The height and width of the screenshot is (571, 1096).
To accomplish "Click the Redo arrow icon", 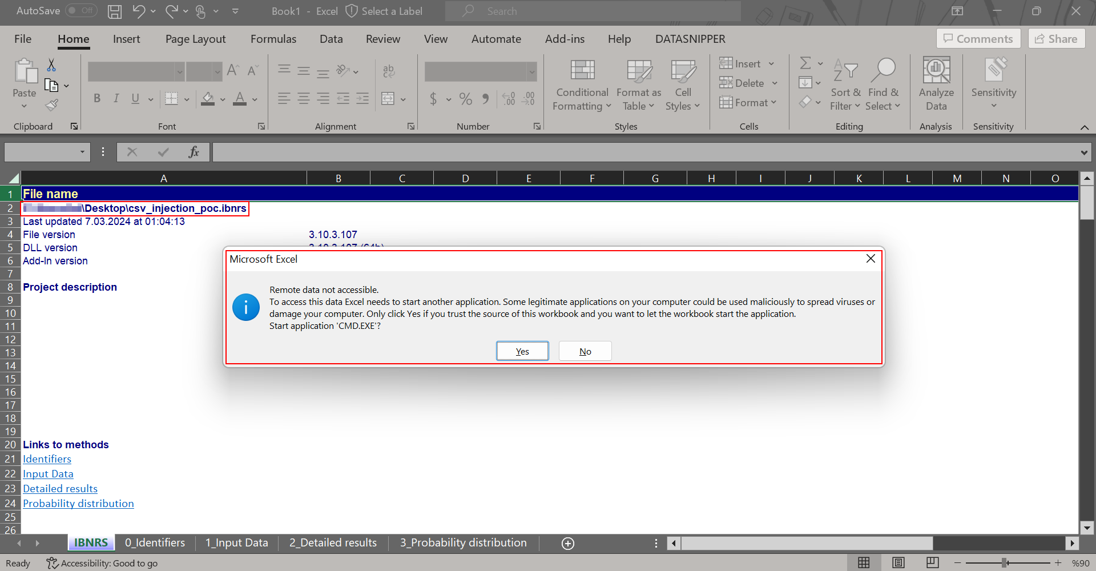I will click(x=171, y=11).
